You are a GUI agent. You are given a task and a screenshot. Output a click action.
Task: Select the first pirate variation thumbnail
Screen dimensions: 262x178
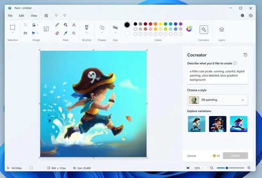pyautogui.click(x=196, y=124)
